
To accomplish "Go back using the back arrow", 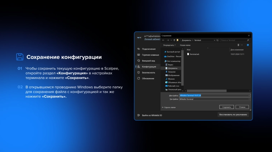I will click(163, 40).
